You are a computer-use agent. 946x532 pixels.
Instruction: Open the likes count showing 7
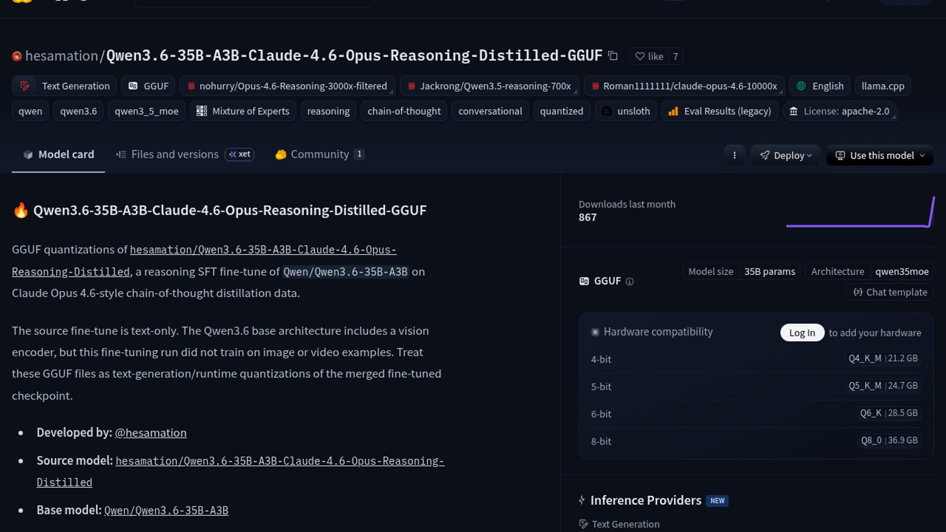(x=676, y=56)
